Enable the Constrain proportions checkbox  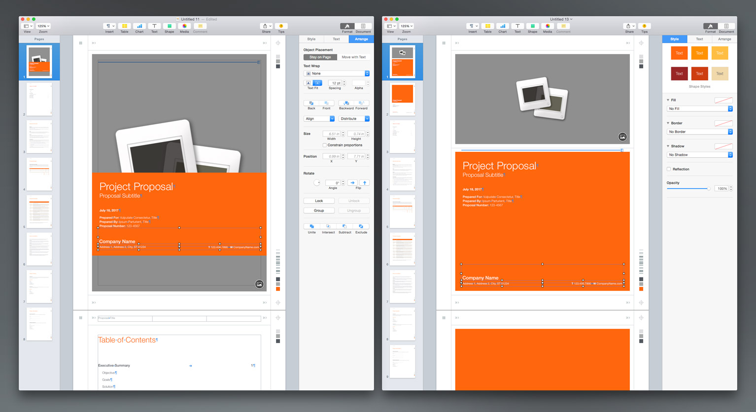(x=324, y=145)
